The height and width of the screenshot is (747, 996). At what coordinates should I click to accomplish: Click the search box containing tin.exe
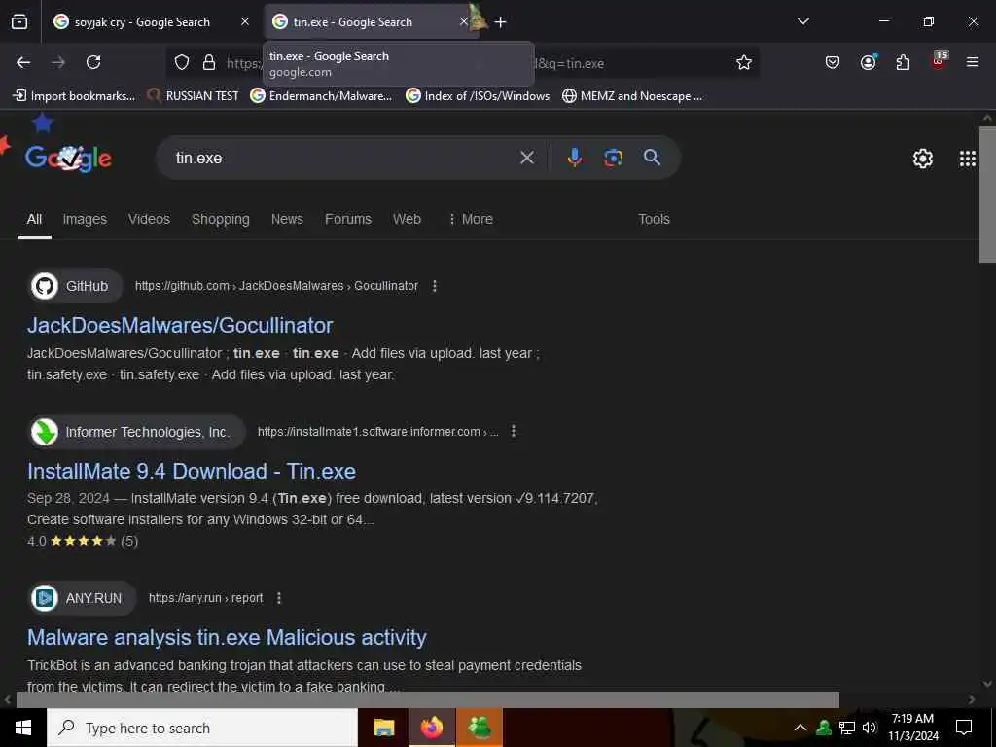coord(343,158)
